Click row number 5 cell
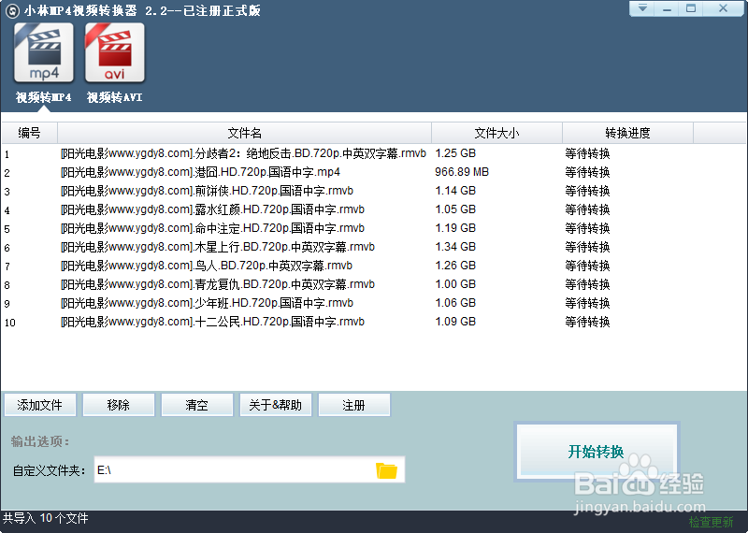748x533 pixels. click(x=7, y=229)
